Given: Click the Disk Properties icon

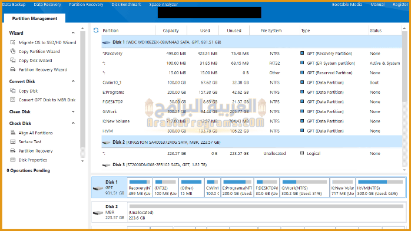Looking at the screenshot, I should [x=12, y=160].
